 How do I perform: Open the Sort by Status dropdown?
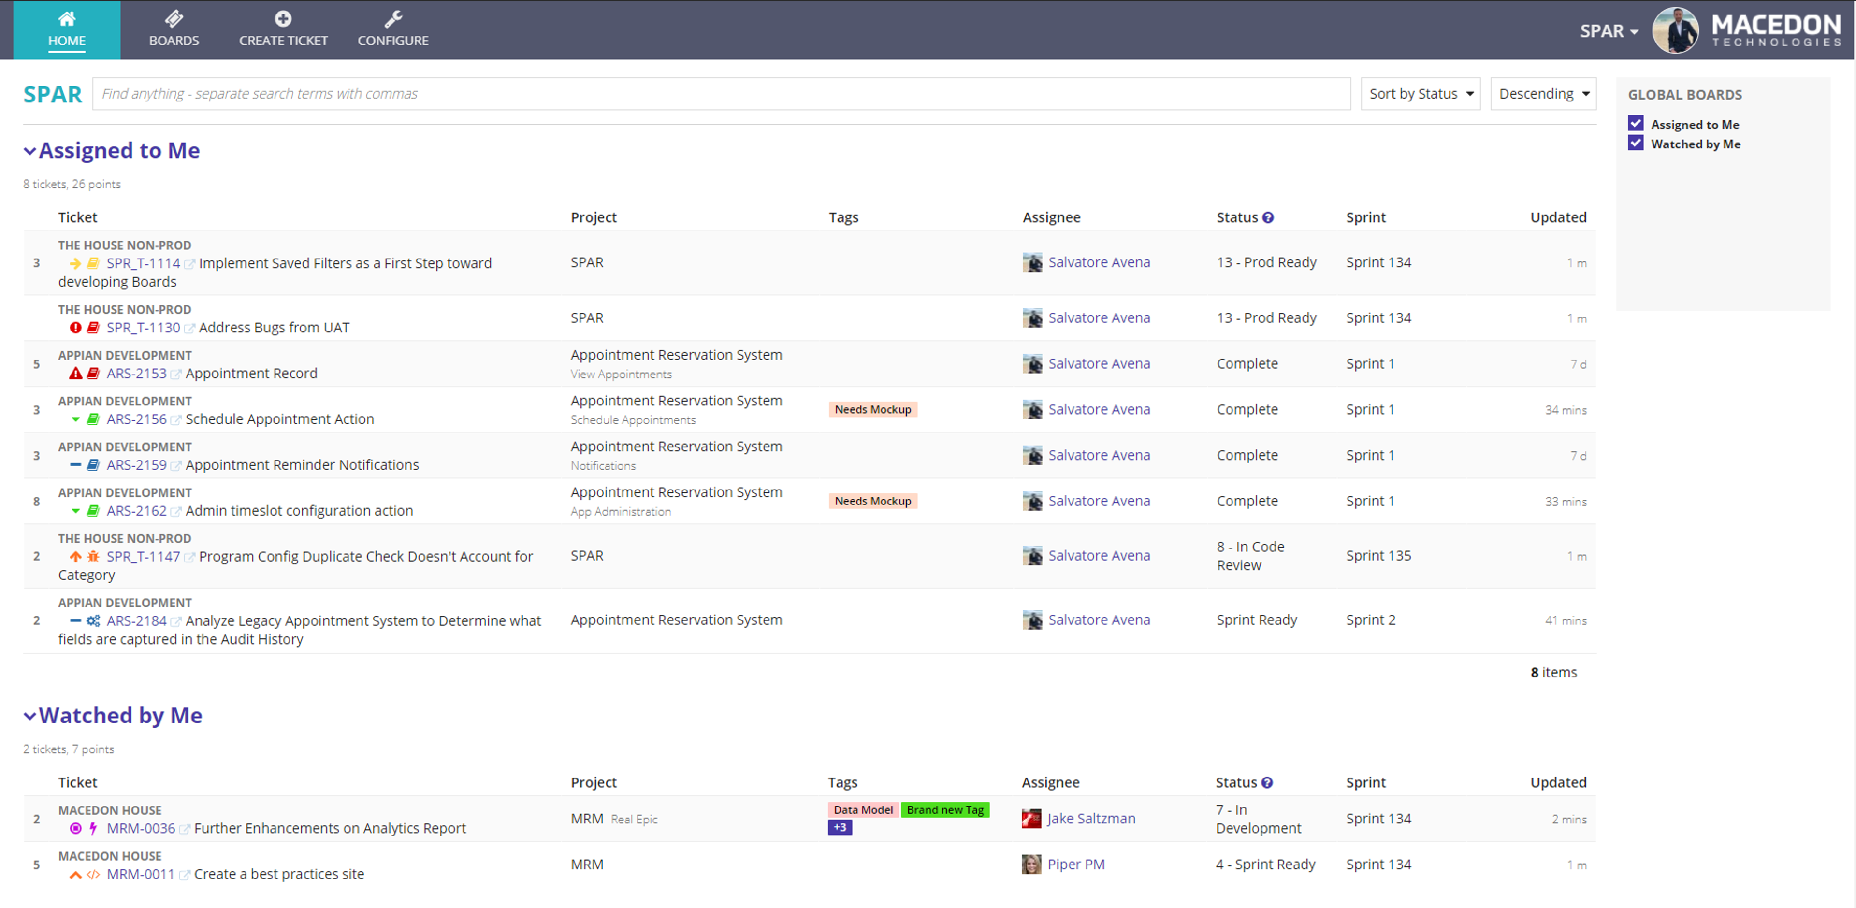pyautogui.click(x=1420, y=94)
